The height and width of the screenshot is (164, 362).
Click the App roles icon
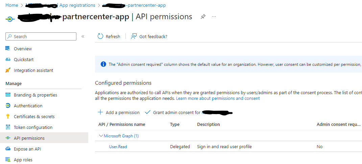pyautogui.click(x=8, y=160)
